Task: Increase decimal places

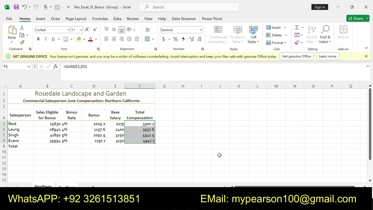Action: click(191, 39)
